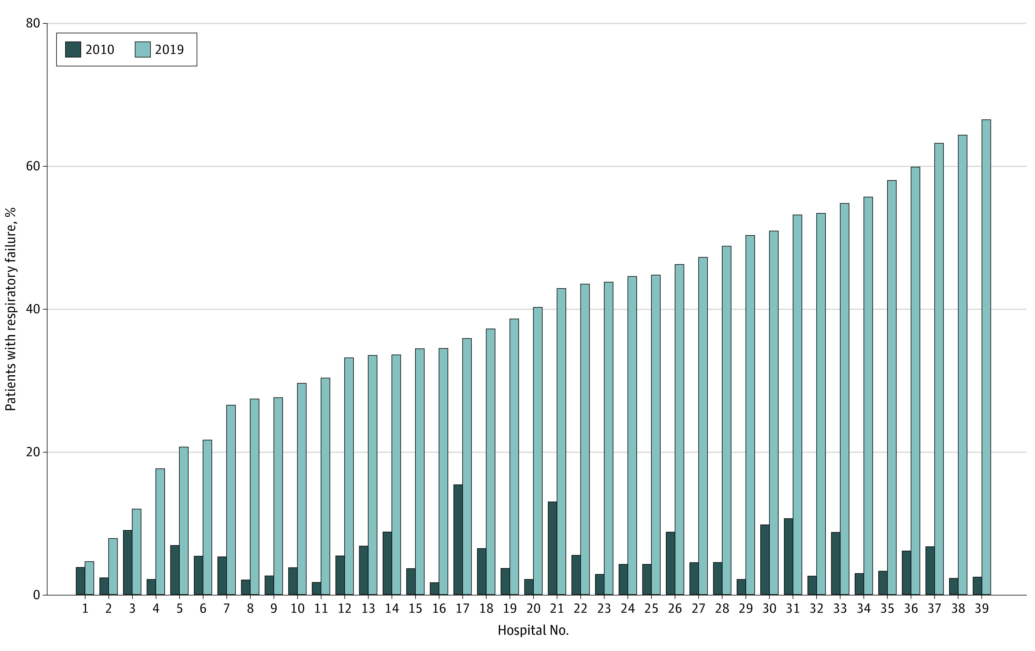The width and height of the screenshot is (1035, 651).
Task: Click the 2019 bar for hospital 15
Action: pyautogui.click(x=419, y=472)
